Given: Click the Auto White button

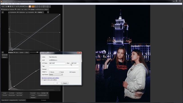Looking at the screenshot, I should pos(19,95).
